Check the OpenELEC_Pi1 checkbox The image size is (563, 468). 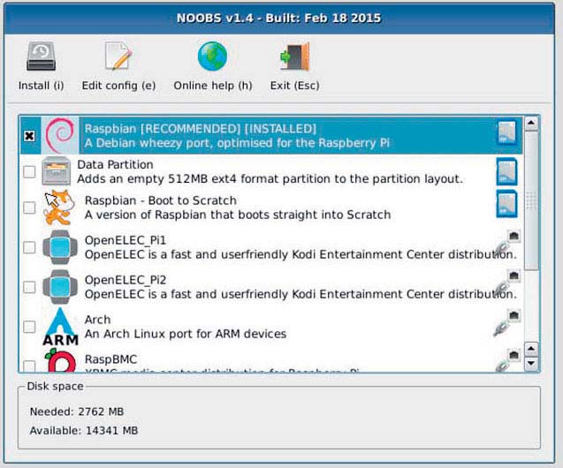[x=29, y=247]
